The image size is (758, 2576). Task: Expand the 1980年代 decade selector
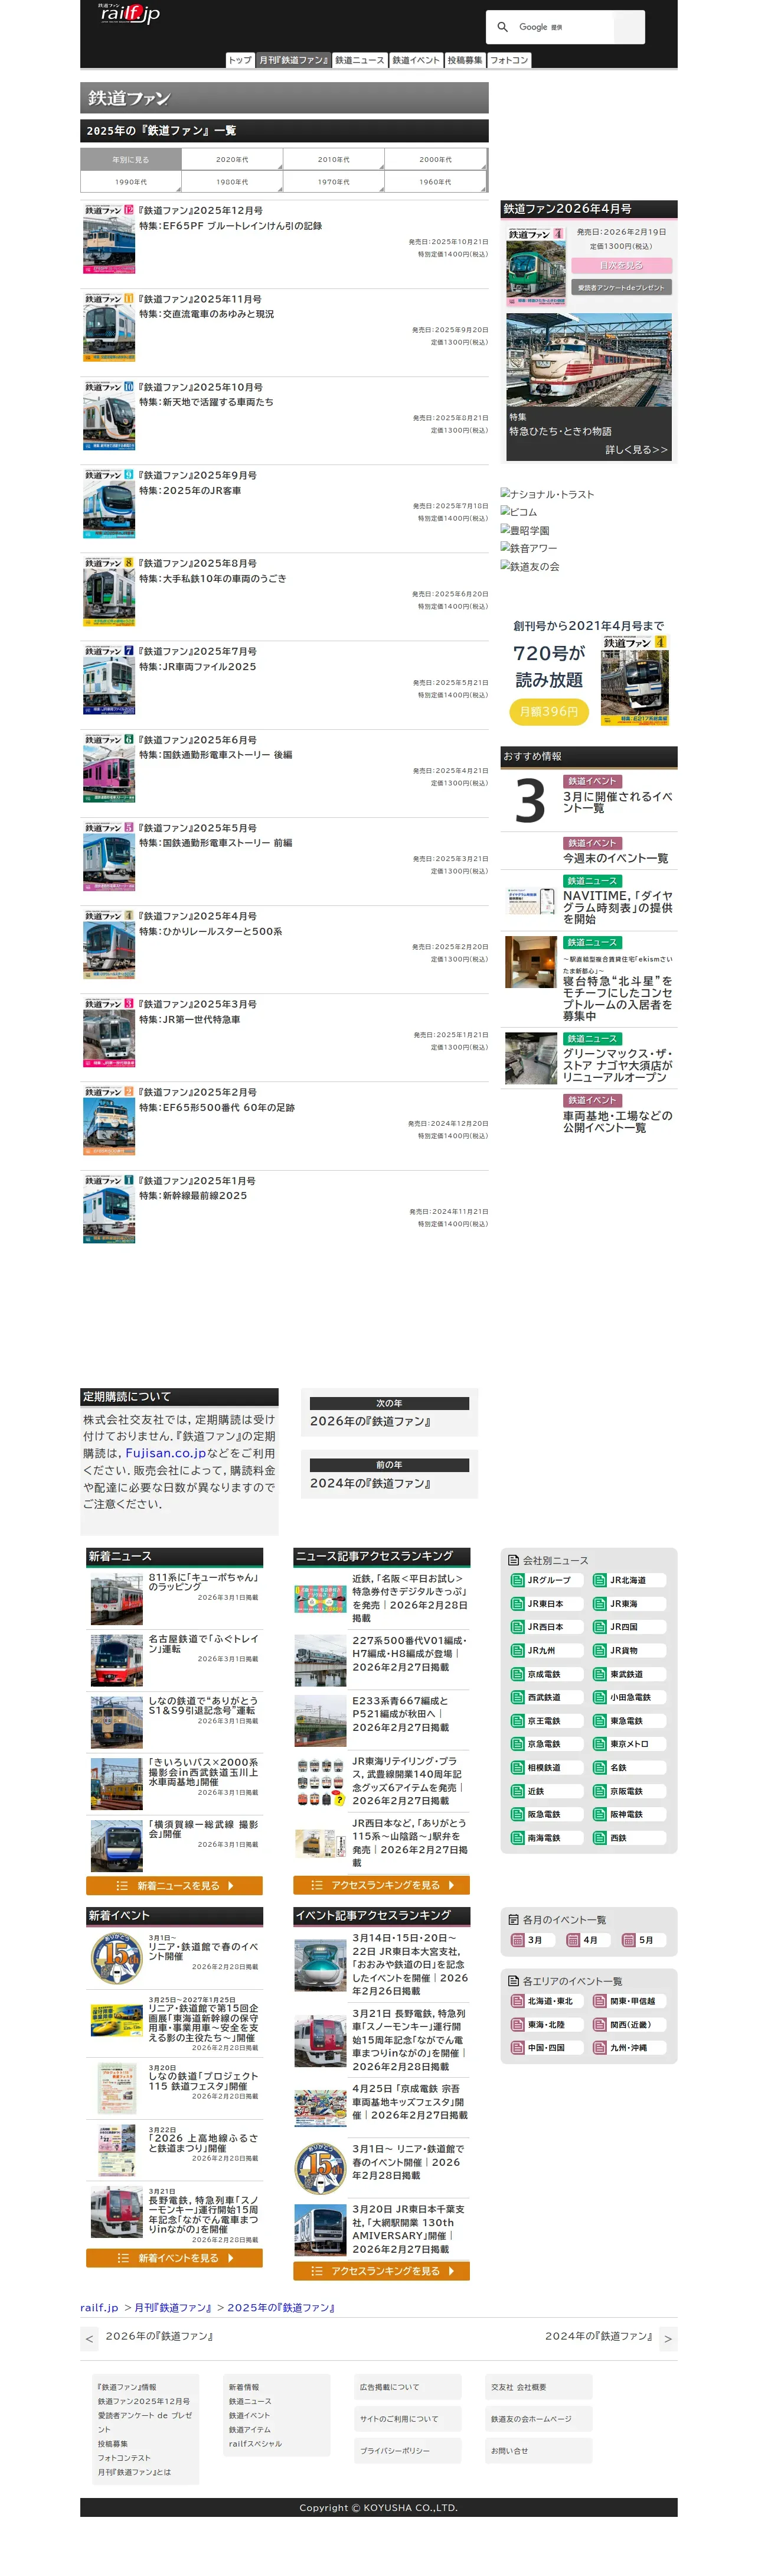point(233,182)
